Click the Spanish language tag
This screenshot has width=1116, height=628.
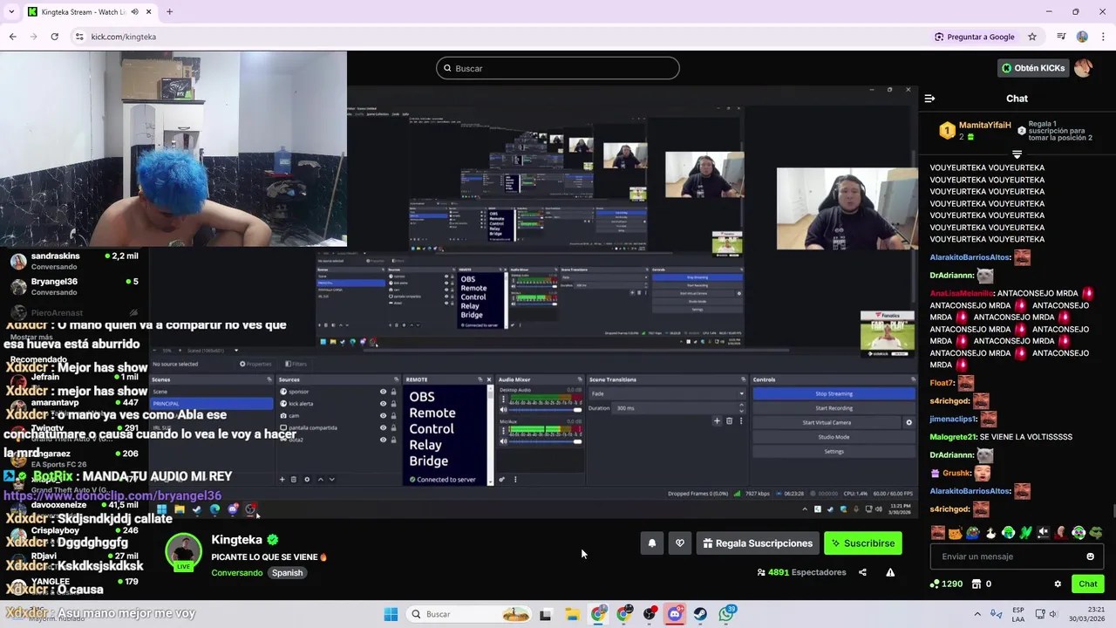287,573
